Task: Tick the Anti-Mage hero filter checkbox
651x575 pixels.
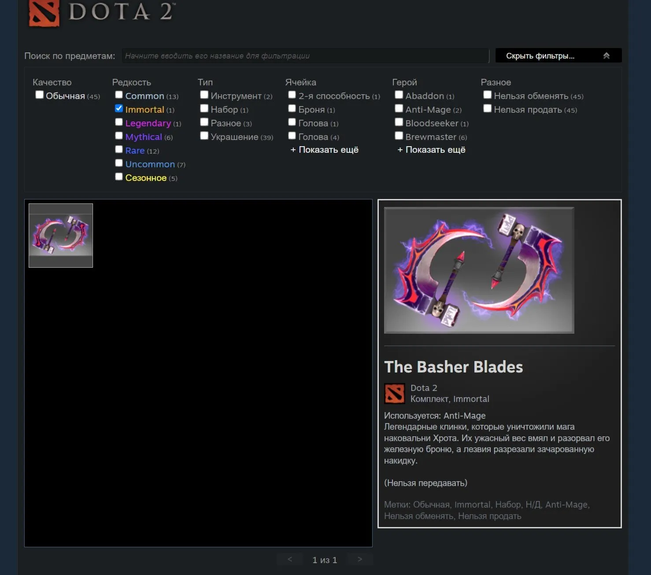Action: (399, 108)
